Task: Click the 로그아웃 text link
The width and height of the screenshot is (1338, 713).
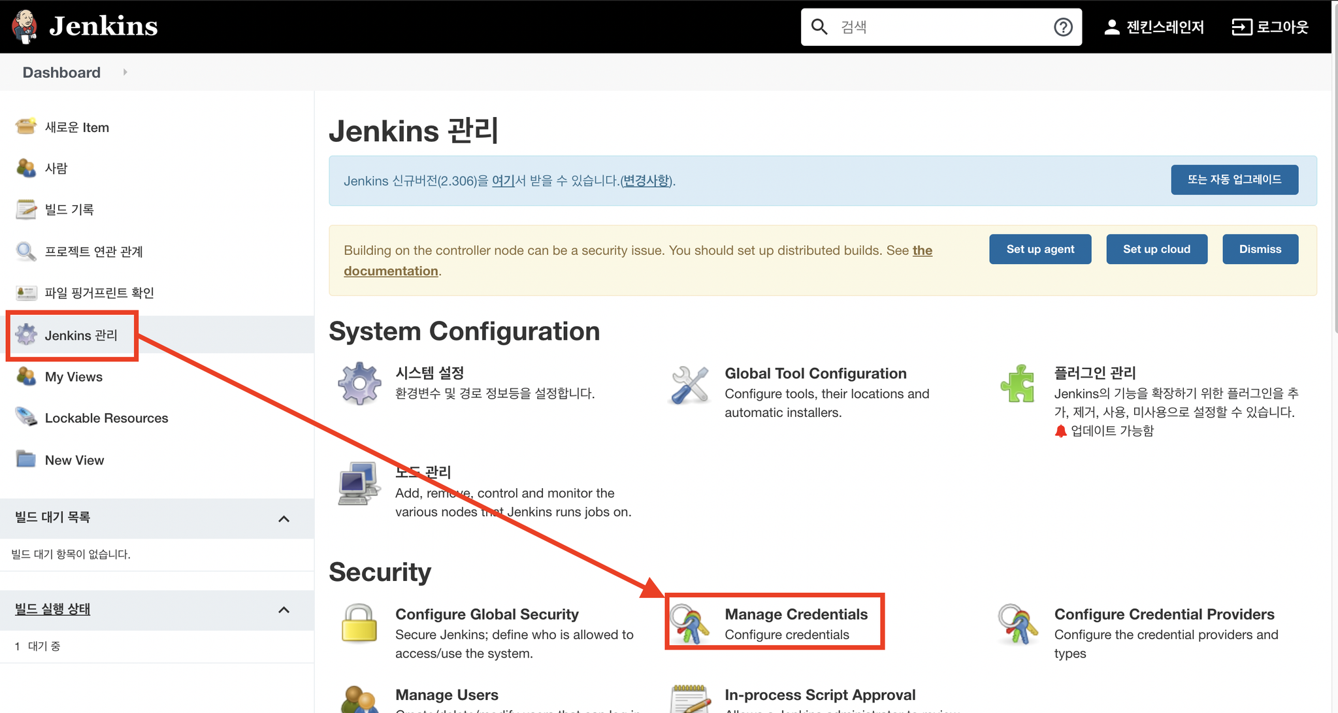Action: coord(1282,27)
